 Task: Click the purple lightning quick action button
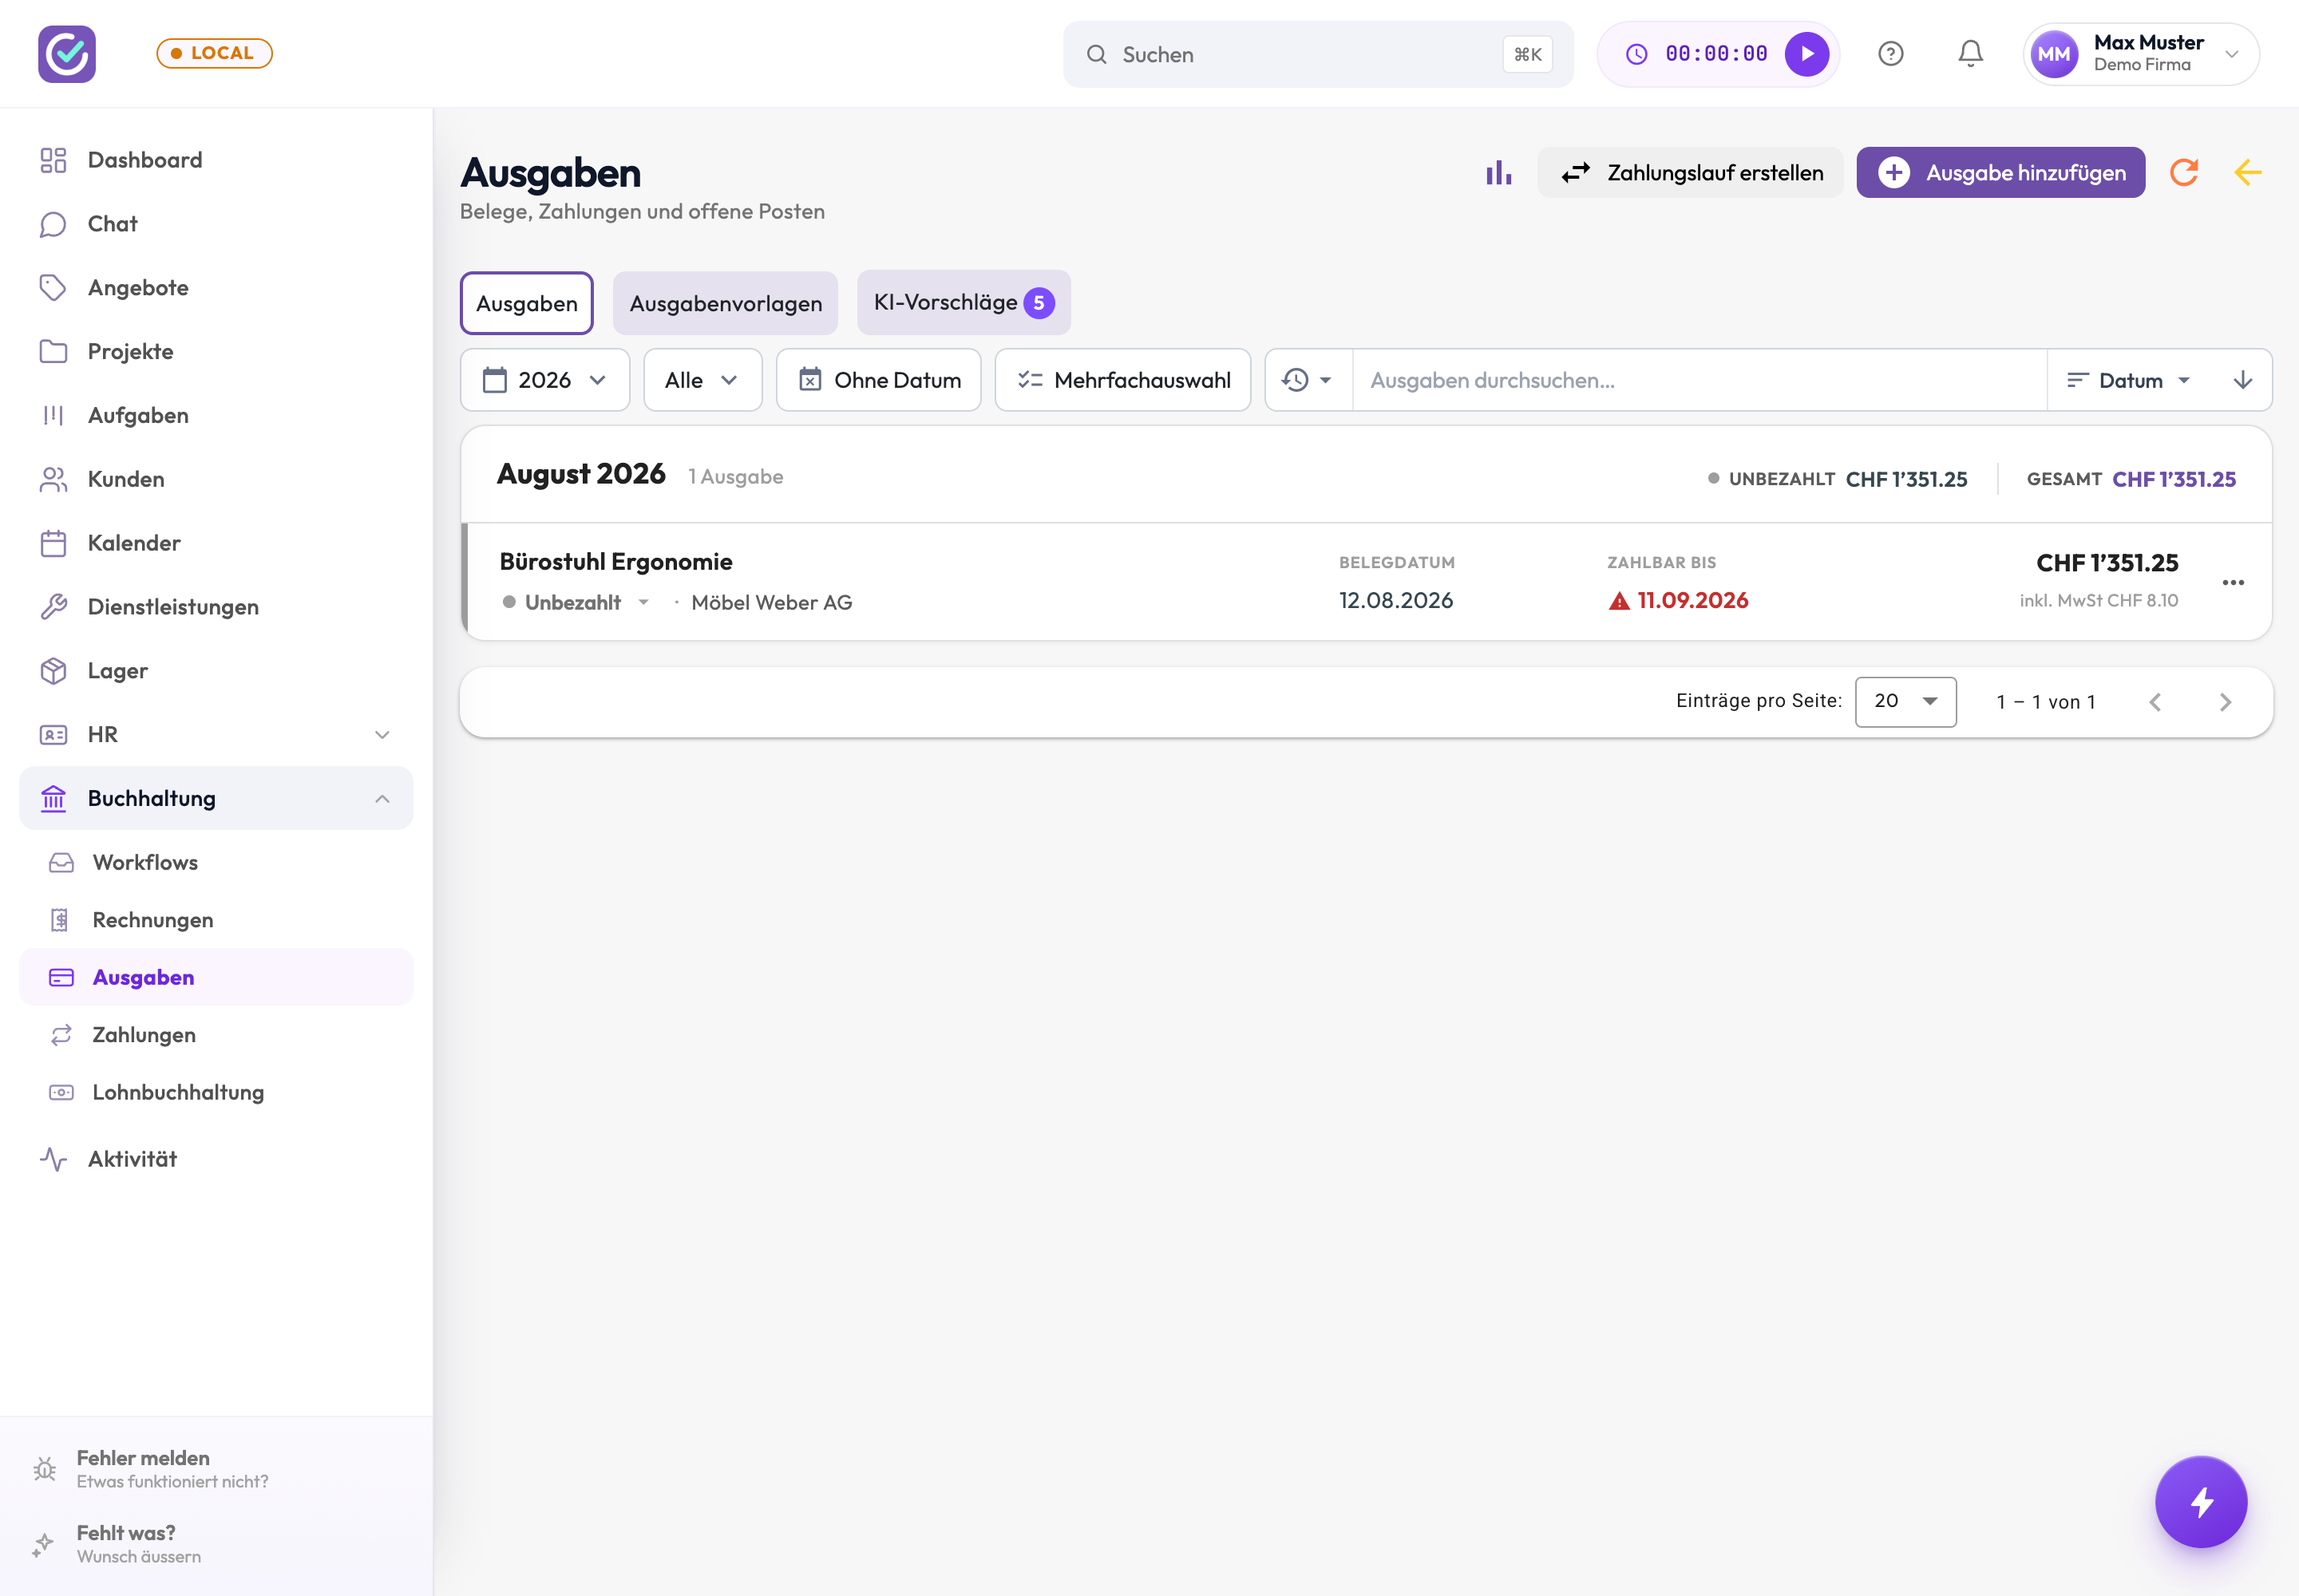tap(2201, 1501)
